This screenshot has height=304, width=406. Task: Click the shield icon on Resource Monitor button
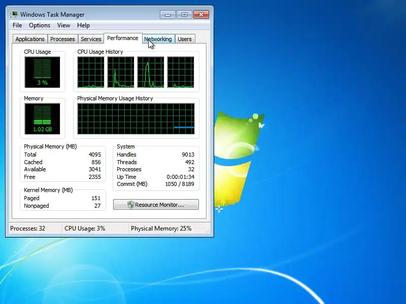pos(131,205)
